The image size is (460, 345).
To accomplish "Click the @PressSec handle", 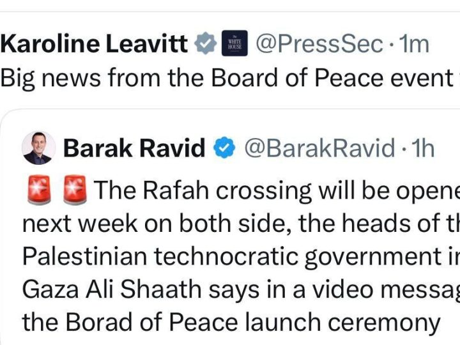I will click(318, 44).
